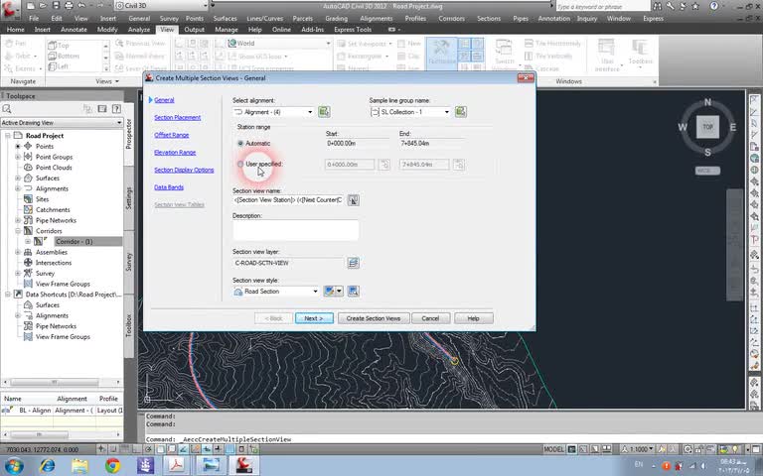
Task: Expand the Data Shortcuts node
Action: pyautogui.click(x=7, y=295)
